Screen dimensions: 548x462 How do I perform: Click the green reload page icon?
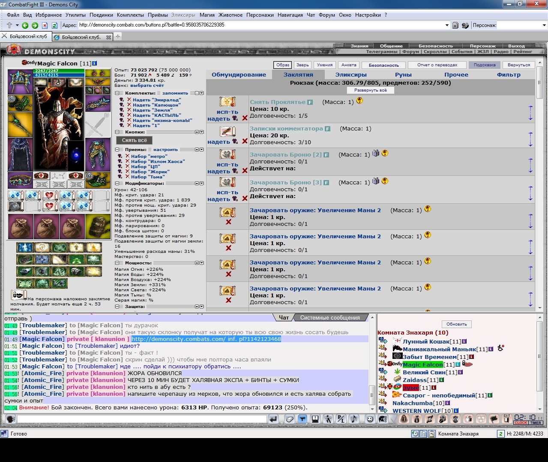pos(54,25)
